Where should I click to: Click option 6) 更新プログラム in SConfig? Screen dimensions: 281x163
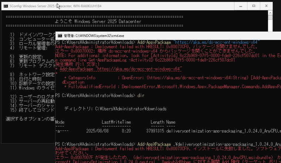(33, 61)
